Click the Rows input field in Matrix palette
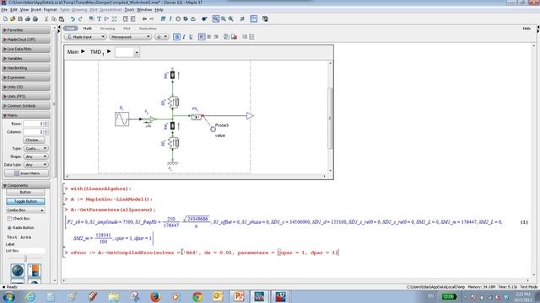This screenshot has height=303, width=540. pos(34,124)
